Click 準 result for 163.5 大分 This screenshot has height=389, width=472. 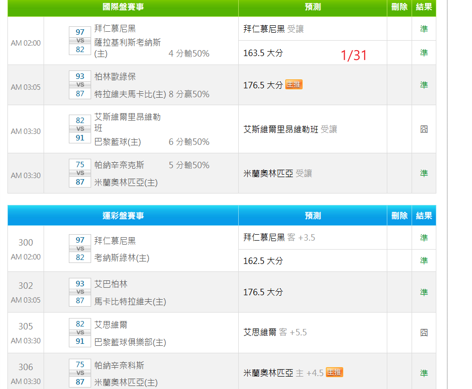(424, 53)
